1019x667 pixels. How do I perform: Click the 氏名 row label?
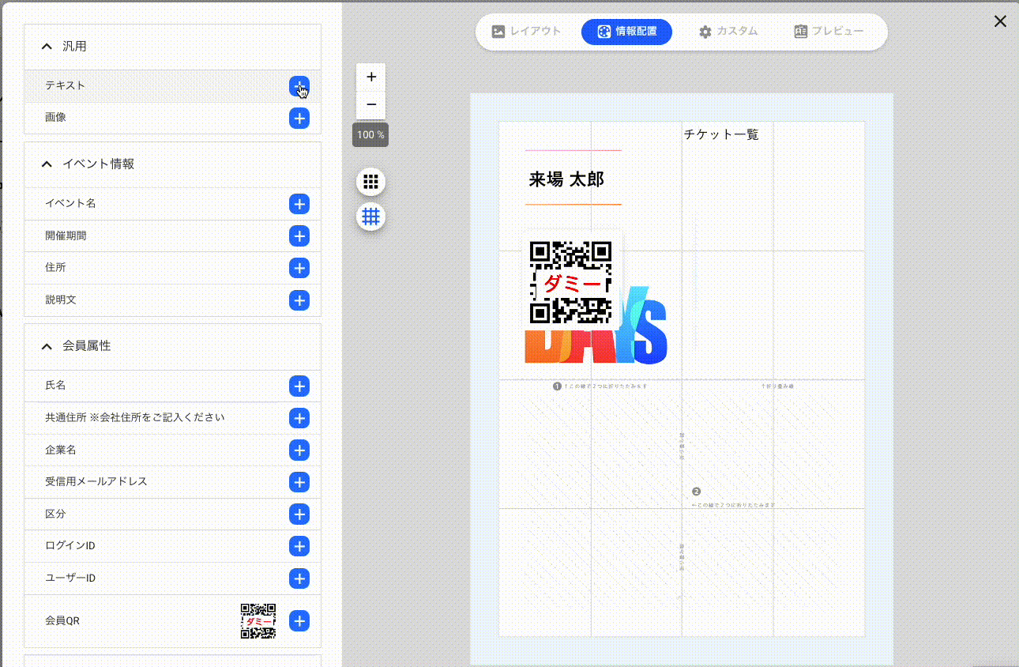55,385
